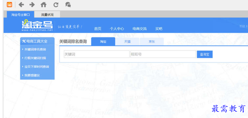Viewport: 248px width, 118px height.
Task: Click the wrench icon beside 电商工具大全
Action: point(24,42)
